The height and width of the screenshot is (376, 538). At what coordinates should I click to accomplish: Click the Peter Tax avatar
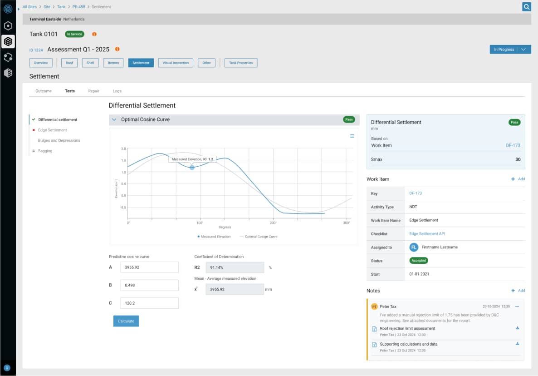pos(374,307)
